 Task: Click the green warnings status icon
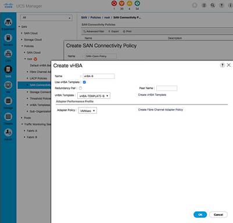pos(137,3)
